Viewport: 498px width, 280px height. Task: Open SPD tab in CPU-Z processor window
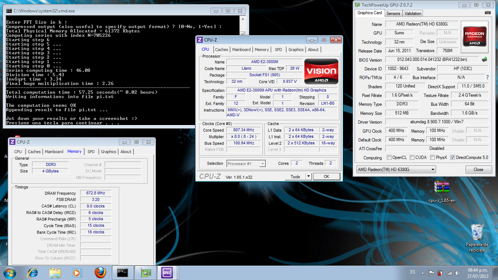(278, 50)
